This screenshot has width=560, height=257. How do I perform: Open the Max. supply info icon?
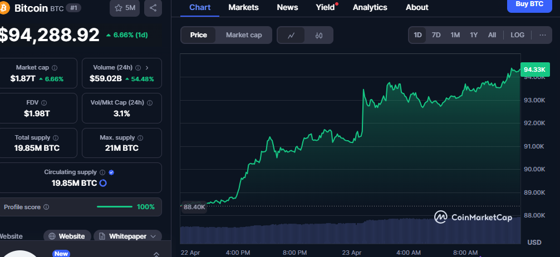[140, 138]
